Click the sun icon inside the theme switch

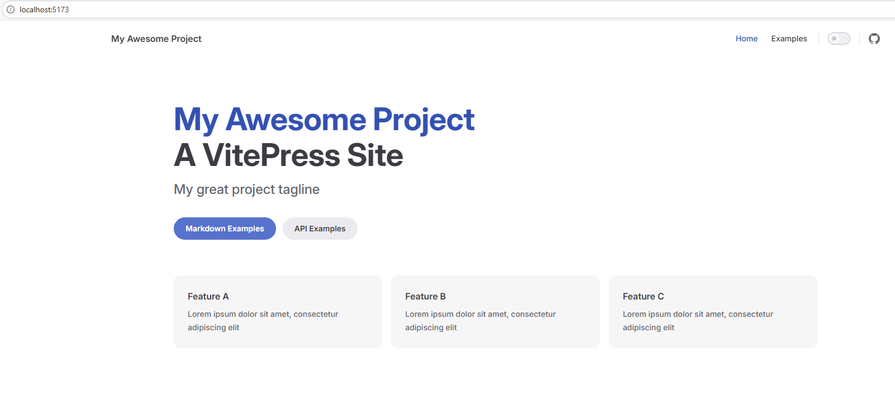pyautogui.click(x=834, y=39)
